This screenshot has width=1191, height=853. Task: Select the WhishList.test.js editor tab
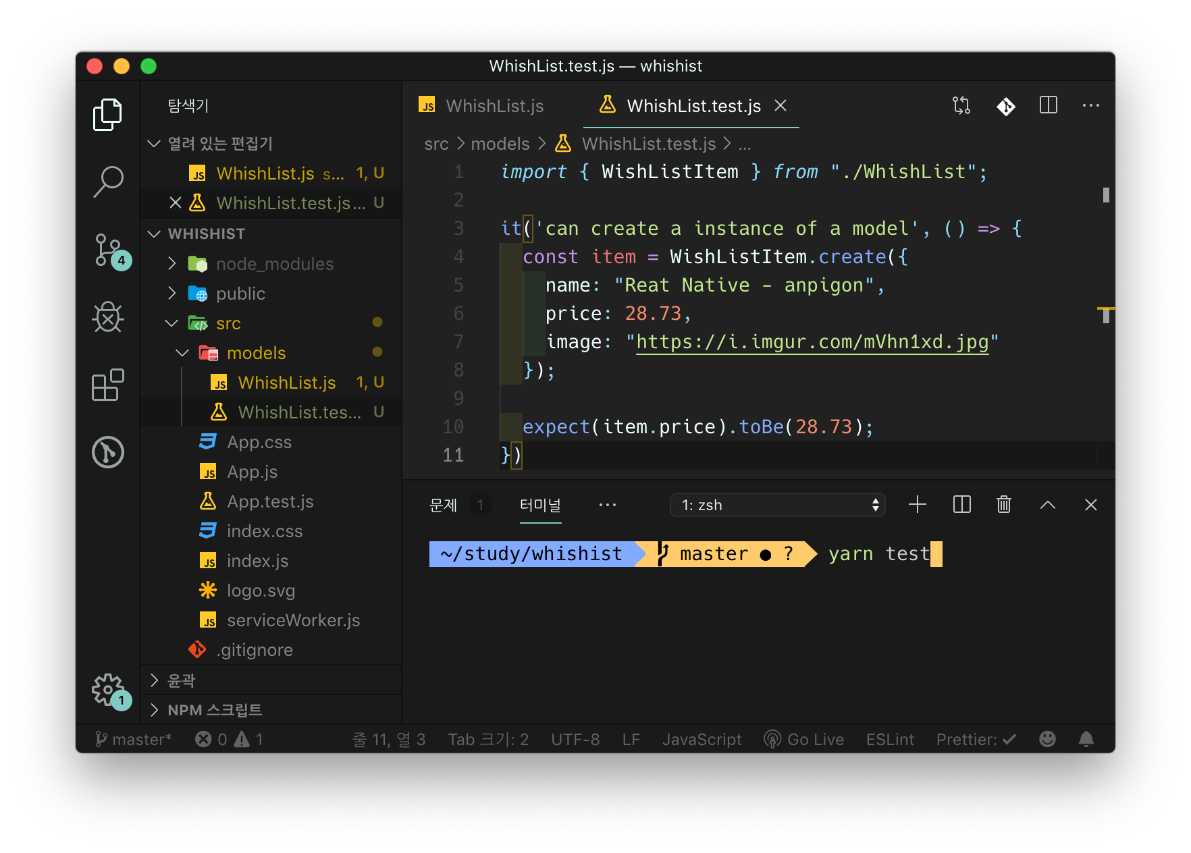coord(690,106)
